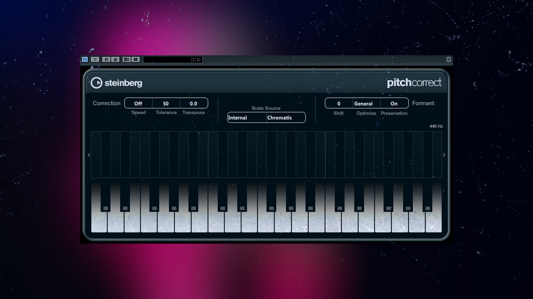Image resolution: width=533 pixels, height=299 pixels.
Task: Click the Correction Speed value Off
Action: point(138,104)
